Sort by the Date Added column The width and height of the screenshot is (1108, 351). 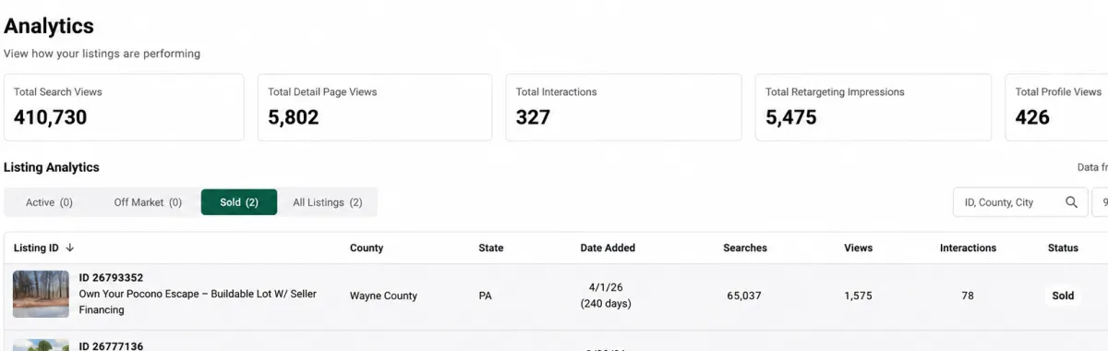tap(608, 248)
